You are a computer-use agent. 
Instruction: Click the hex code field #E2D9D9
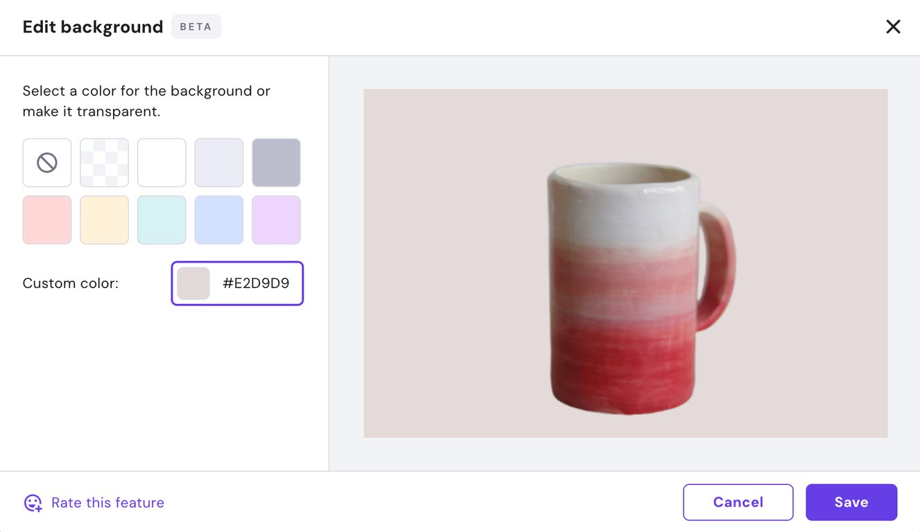[x=256, y=283]
